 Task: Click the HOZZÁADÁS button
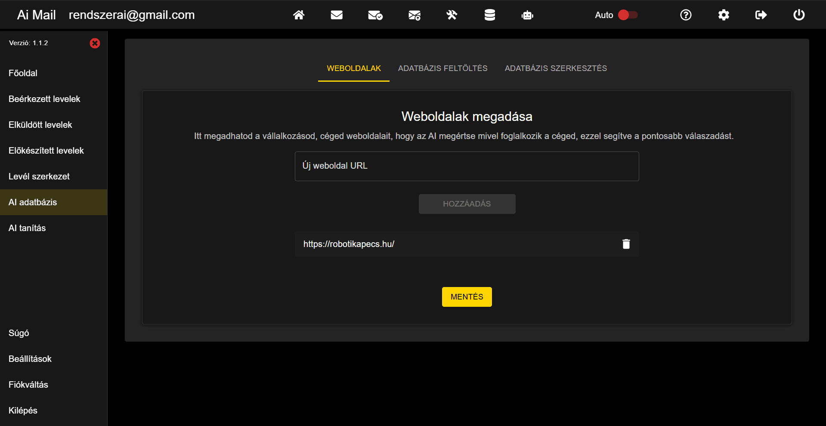467,204
